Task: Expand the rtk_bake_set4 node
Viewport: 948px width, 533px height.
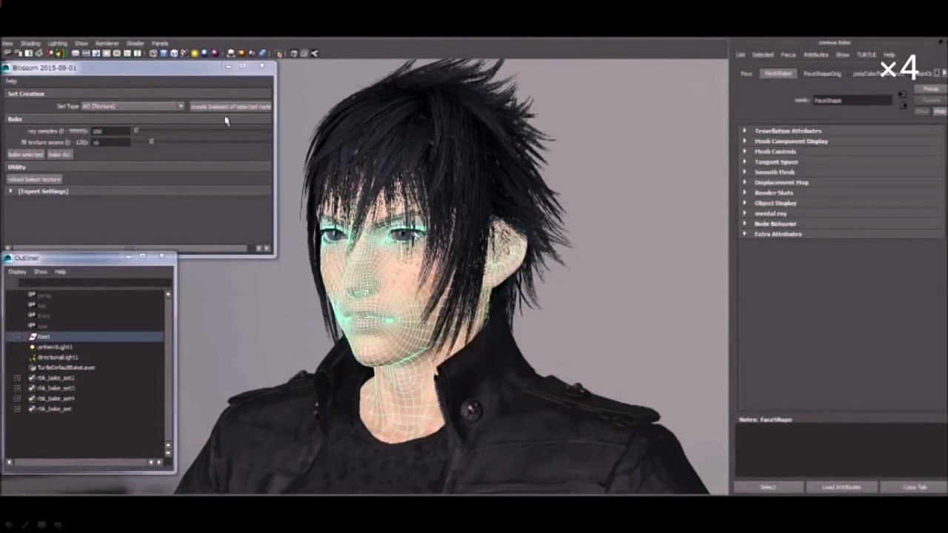Action: click(x=17, y=398)
